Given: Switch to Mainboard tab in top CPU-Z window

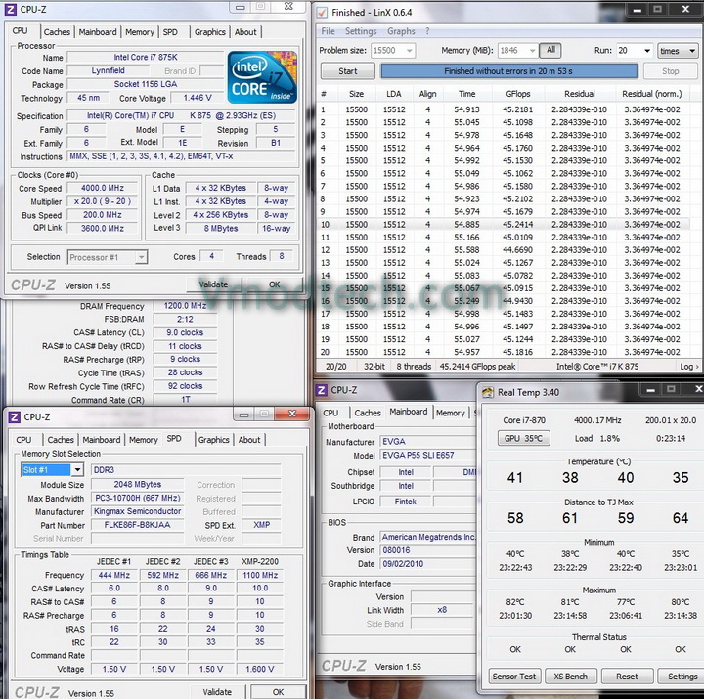Looking at the screenshot, I should 98,32.
